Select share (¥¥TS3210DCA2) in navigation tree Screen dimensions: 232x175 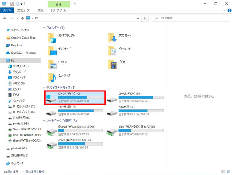24,141
